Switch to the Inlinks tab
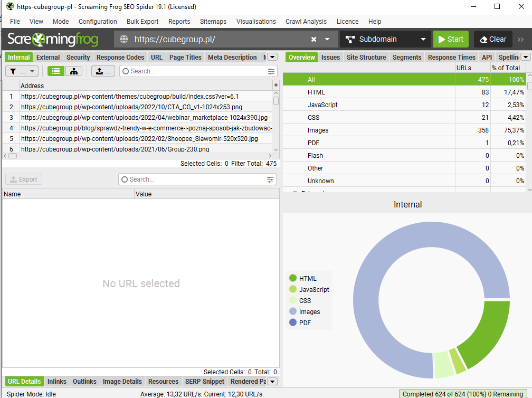 point(57,382)
